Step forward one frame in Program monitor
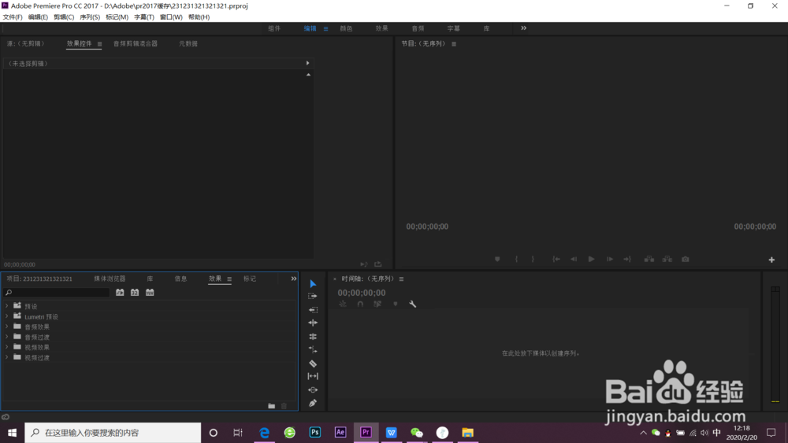This screenshot has width=788, height=443. point(610,260)
